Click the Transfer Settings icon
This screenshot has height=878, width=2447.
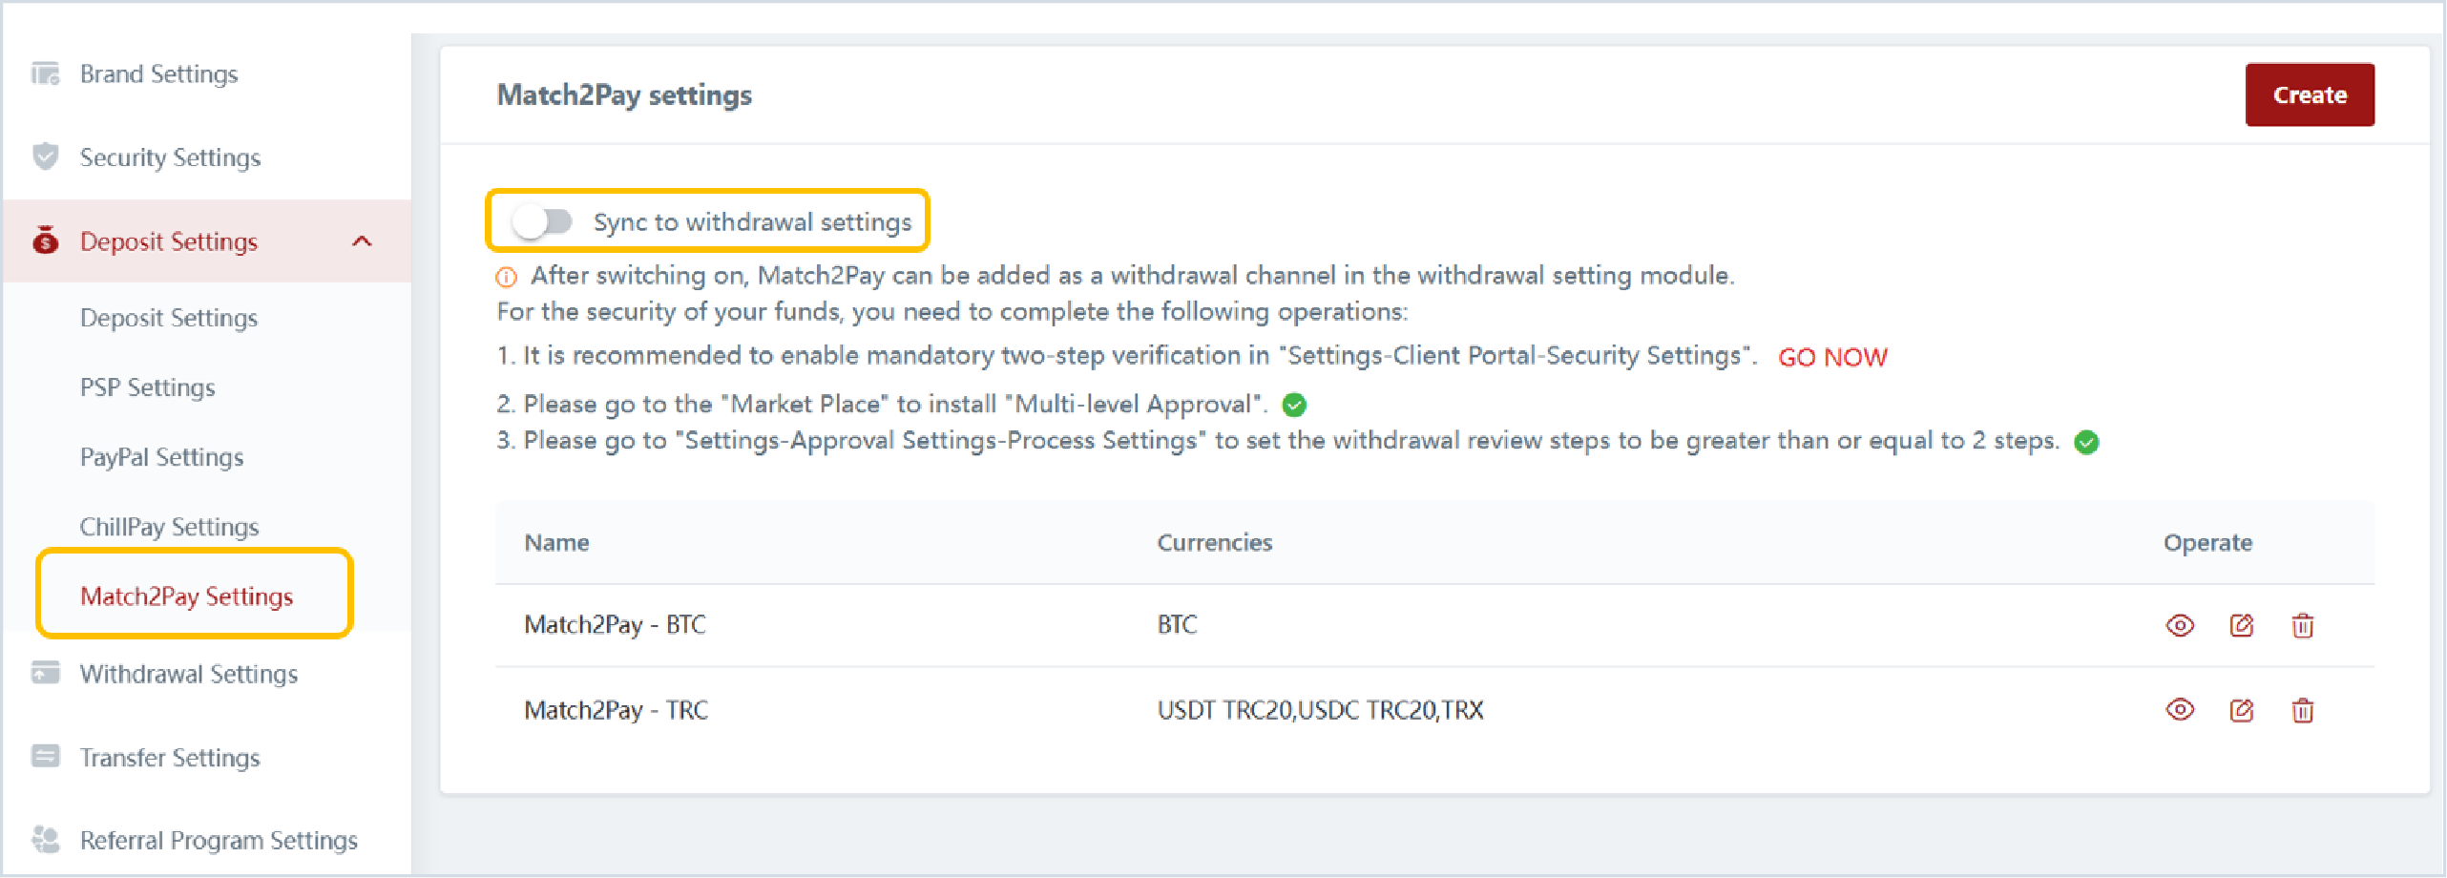click(x=45, y=757)
